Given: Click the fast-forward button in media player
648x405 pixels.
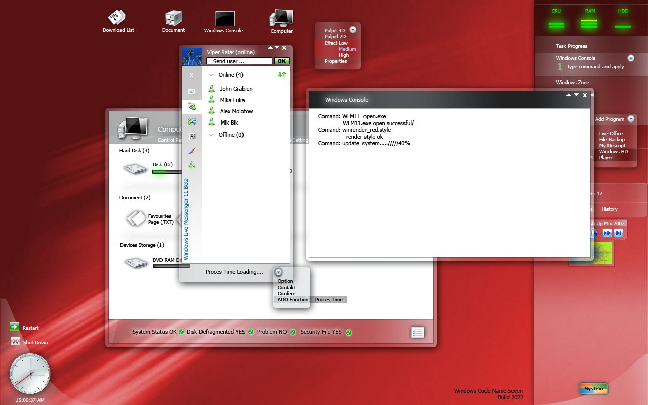Looking at the screenshot, I should 607,233.
